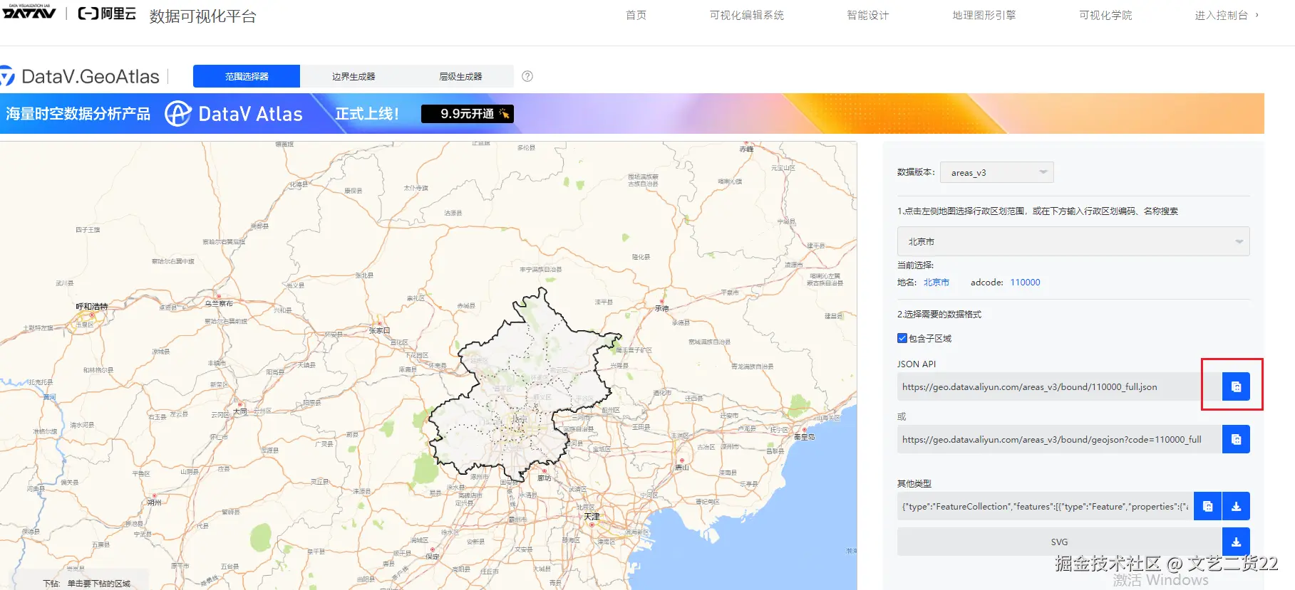1295x590 pixels.
Task: Open 可视化编辑系统 in the top nav
Action: click(x=746, y=15)
